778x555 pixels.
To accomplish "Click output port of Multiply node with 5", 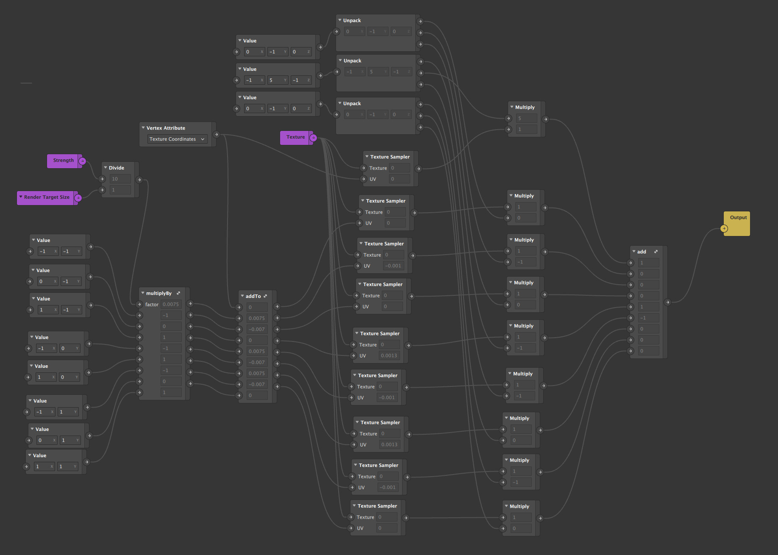I will [545, 119].
